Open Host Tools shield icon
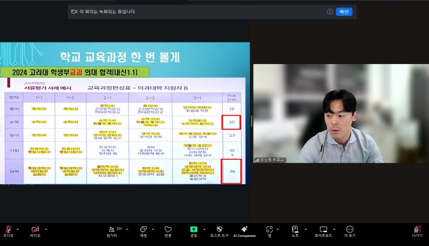The width and height of the screenshot is (429, 246). [x=219, y=230]
